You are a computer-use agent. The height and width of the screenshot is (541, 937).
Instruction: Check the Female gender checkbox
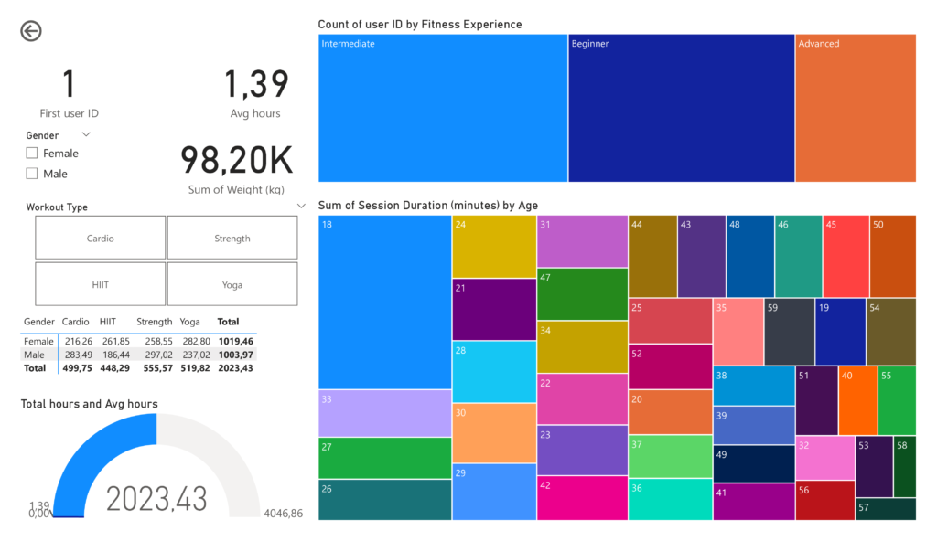click(32, 154)
